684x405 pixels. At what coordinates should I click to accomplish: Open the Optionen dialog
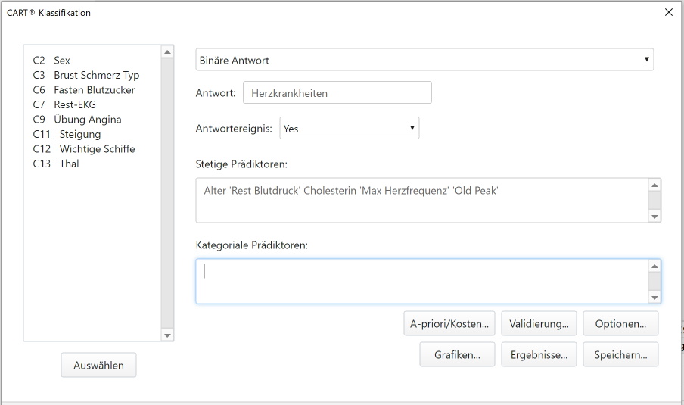pyautogui.click(x=620, y=323)
